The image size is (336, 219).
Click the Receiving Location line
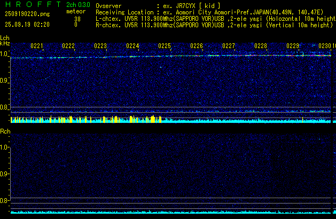click(x=214, y=12)
